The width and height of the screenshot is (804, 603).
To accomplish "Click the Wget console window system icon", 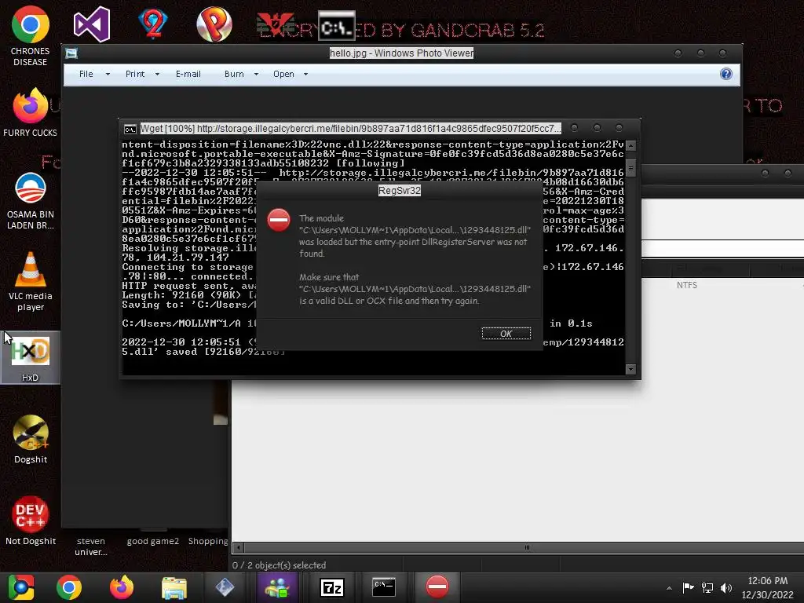I will point(130,129).
